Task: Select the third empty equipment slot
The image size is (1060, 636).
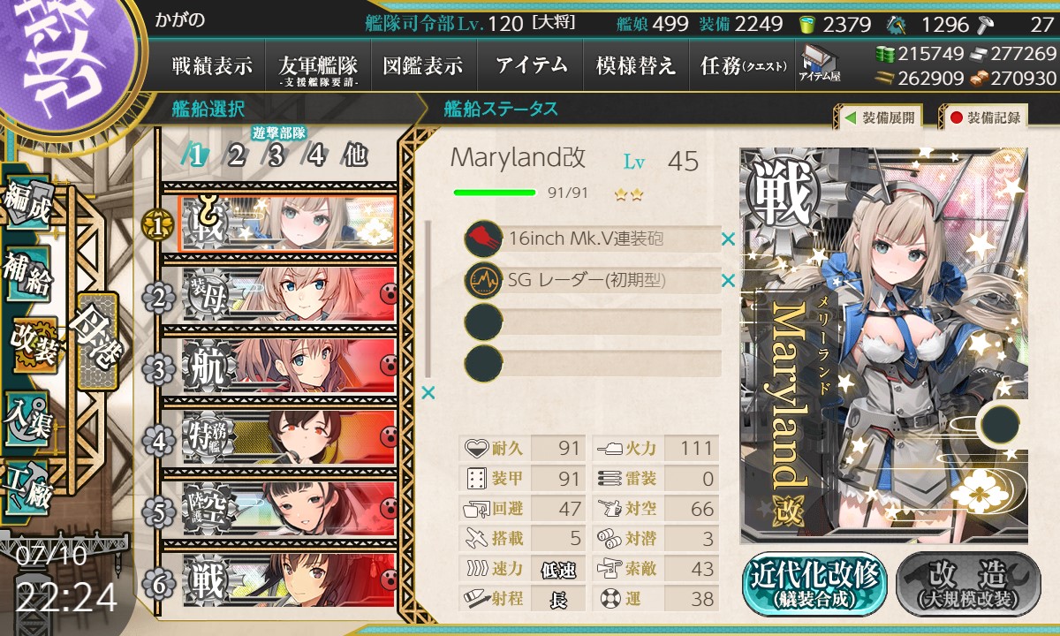Action: [593, 322]
